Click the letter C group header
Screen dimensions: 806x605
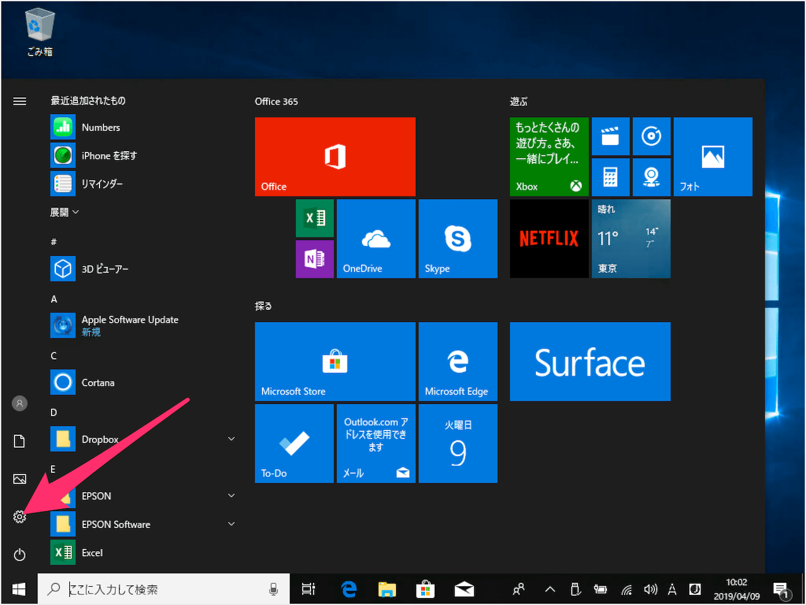(x=54, y=355)
